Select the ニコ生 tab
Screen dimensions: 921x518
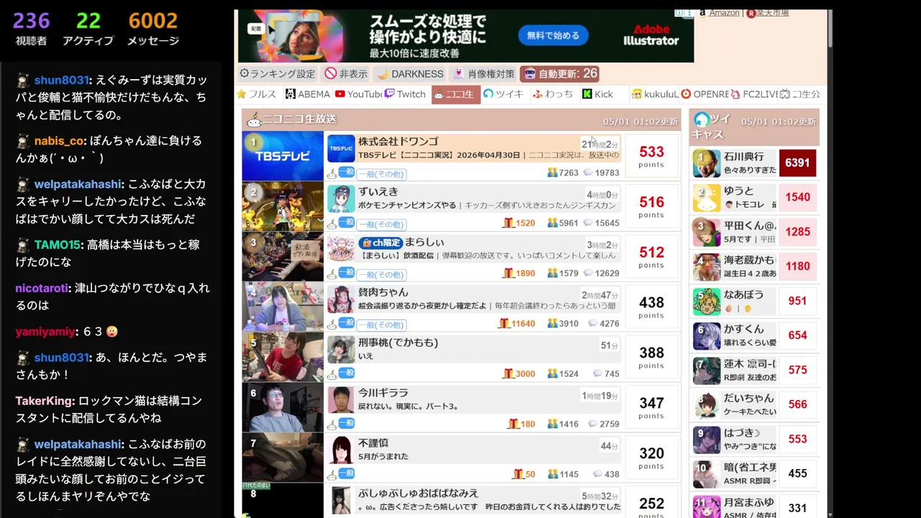pyautogui.click(x=455, y=94)
